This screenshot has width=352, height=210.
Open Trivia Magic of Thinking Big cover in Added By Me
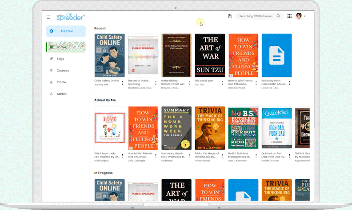[210, 128]
